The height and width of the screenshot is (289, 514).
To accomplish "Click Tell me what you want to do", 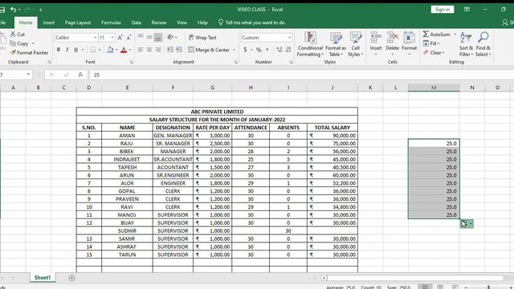I will pyautogui.click(x=251, y=22).
